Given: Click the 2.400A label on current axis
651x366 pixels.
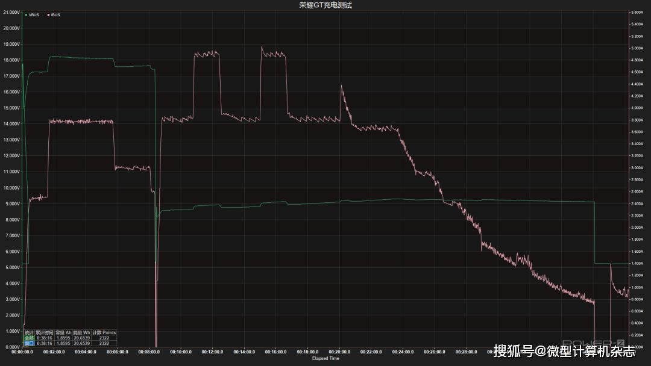Looking at the screenshot, I should tap(637, 204).
